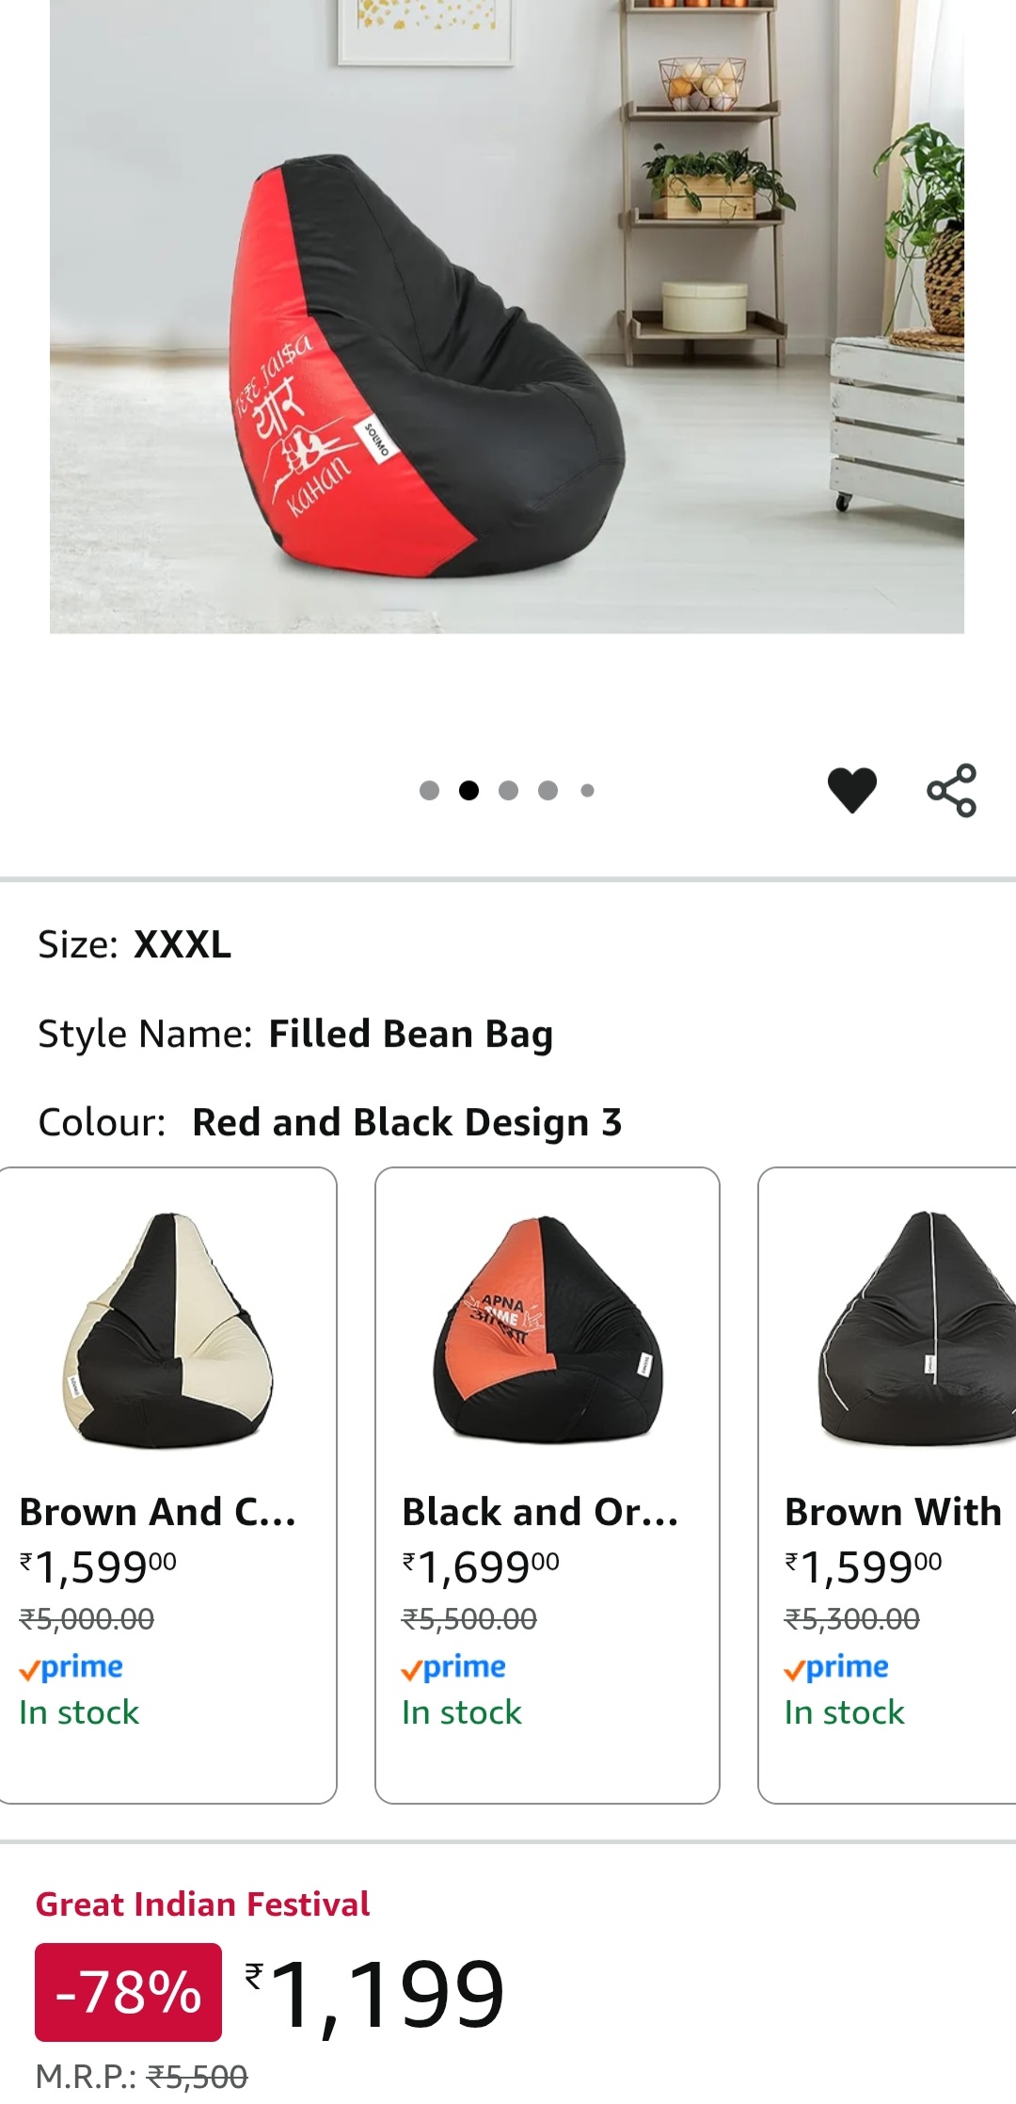Select the third image carousel dot

click(x=508, y=791)
